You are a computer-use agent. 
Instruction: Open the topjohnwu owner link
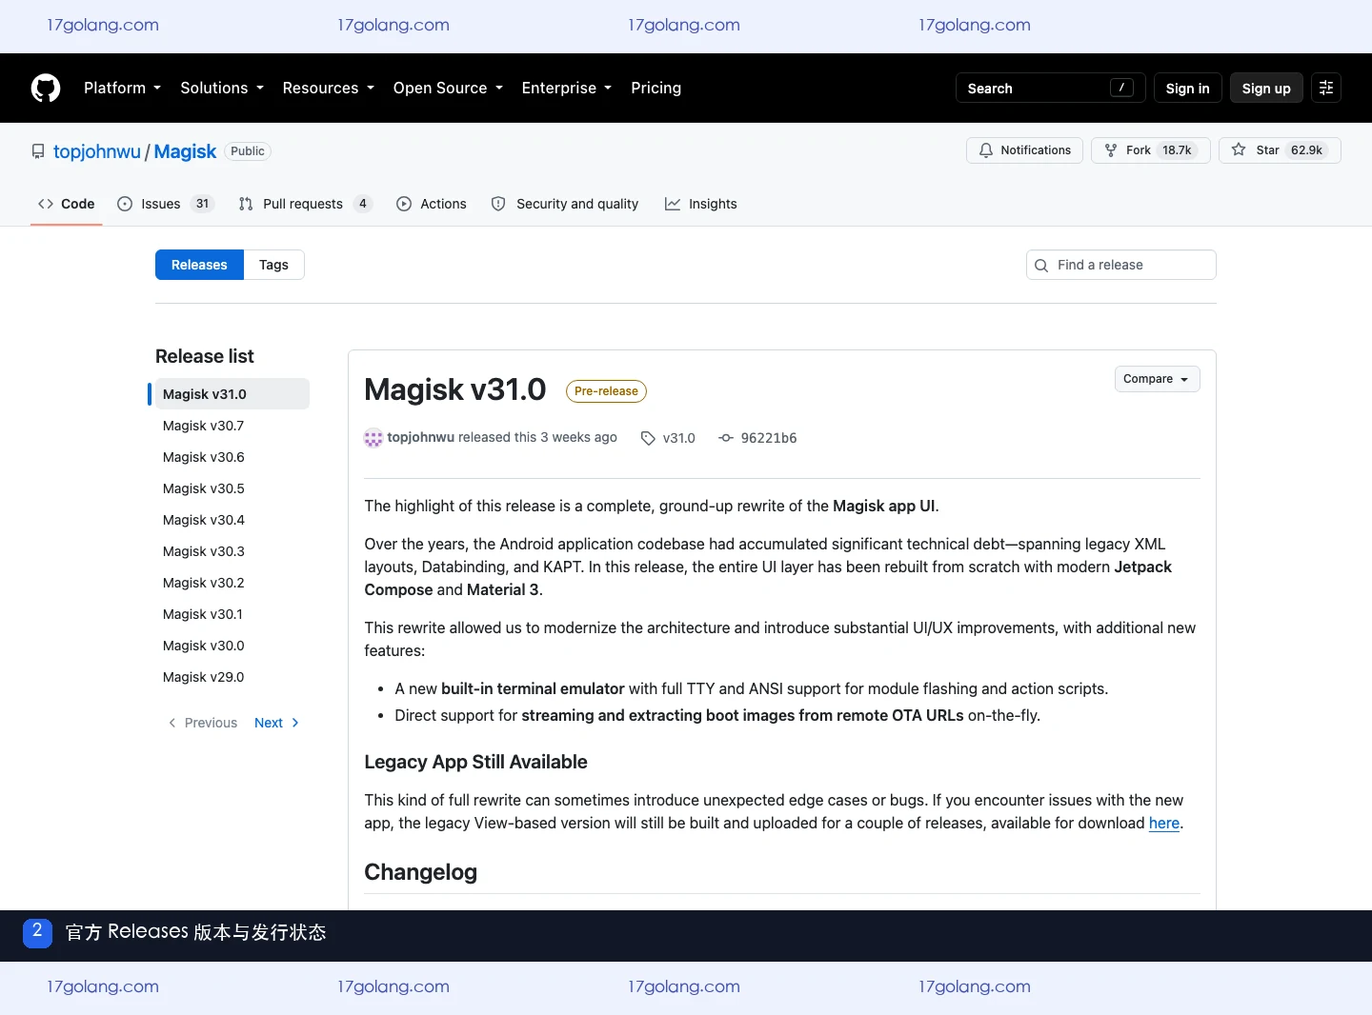[x=97, y=151]
